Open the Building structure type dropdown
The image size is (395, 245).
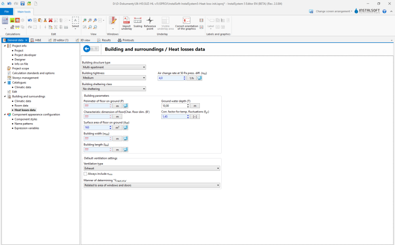pyautogui.click(x=114, y=67)
